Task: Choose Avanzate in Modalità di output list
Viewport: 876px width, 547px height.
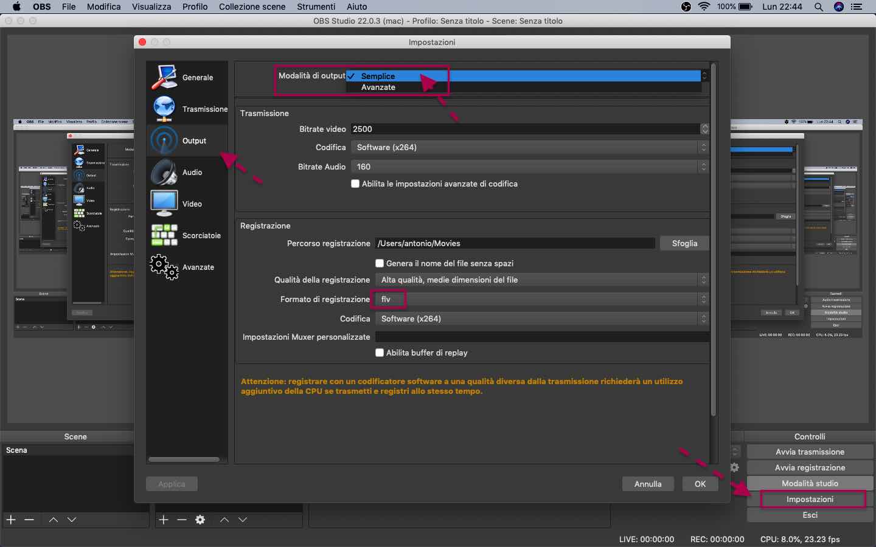Action: pyautogui.click(x=523, y=88)
